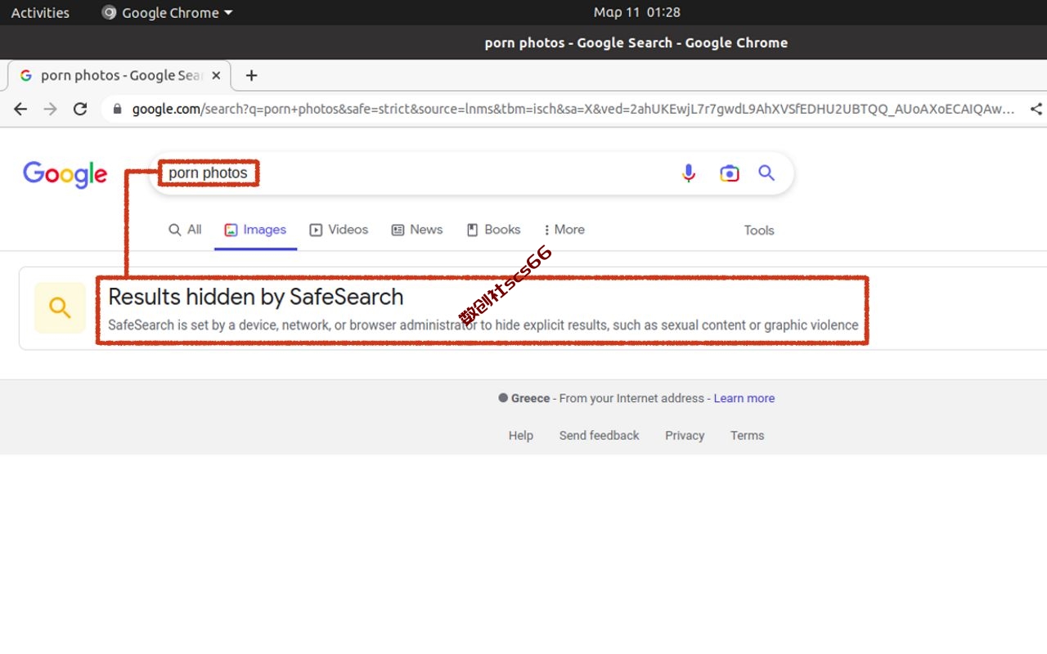Follow the Learn more link

pyautogui.click(x=744, y=398)
